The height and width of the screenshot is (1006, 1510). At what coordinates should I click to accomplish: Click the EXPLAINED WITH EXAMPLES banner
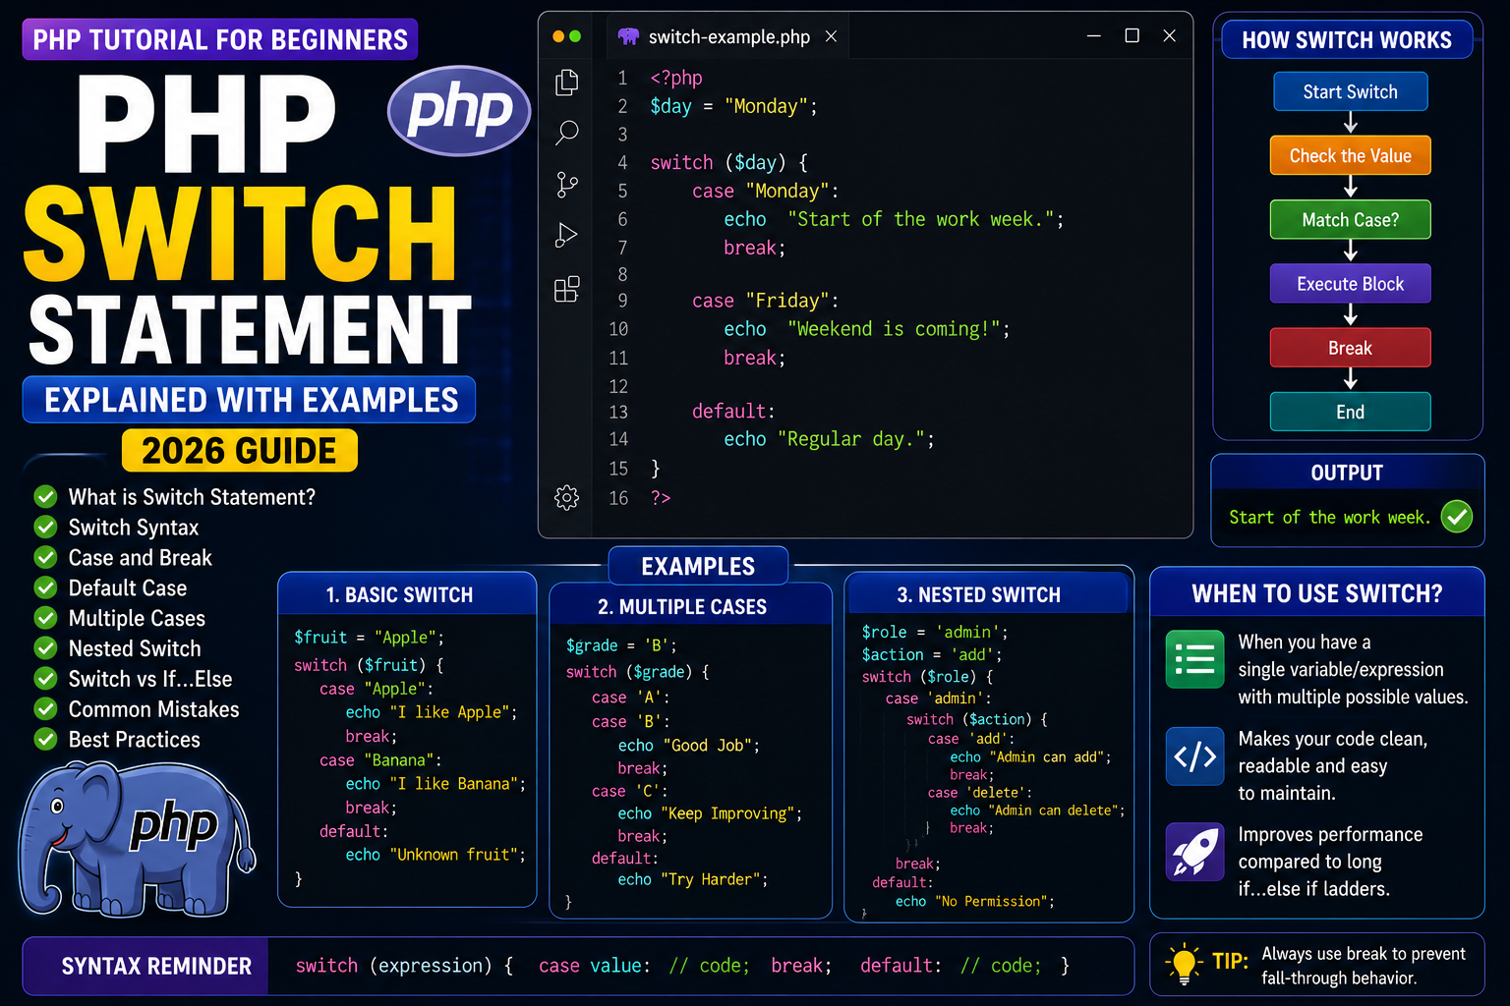coord(250,400)
